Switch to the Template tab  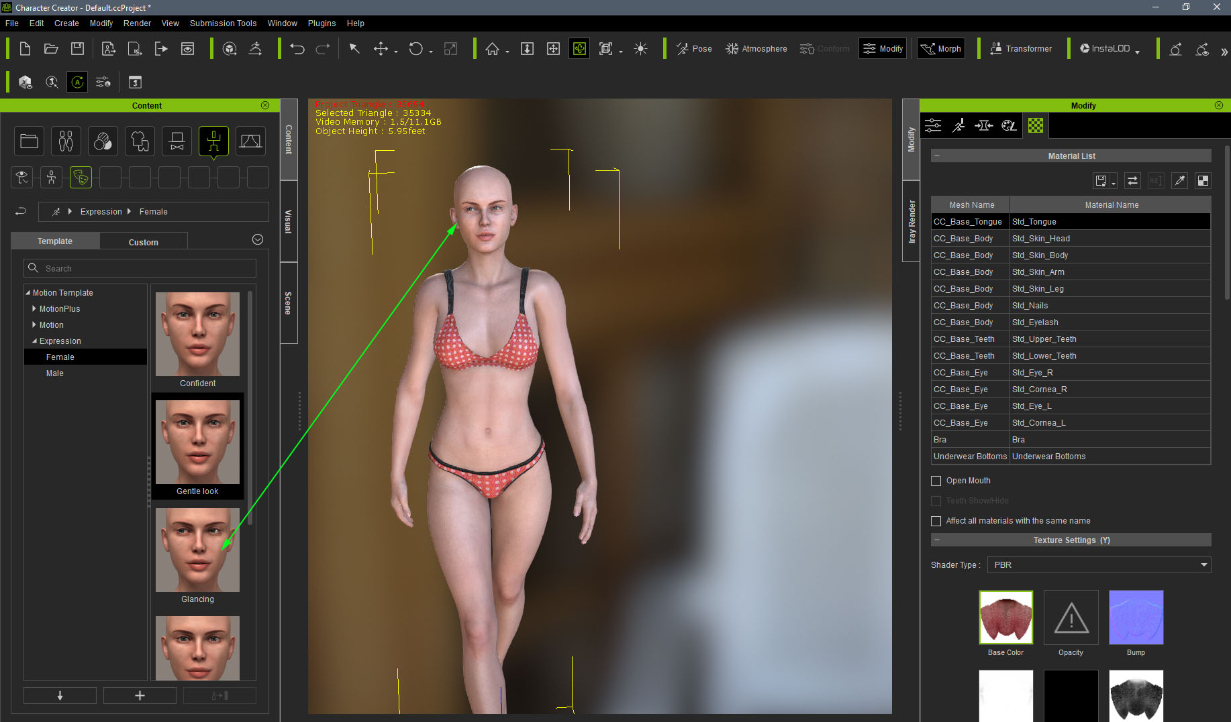pyautogui.click(x=55, y=241)
